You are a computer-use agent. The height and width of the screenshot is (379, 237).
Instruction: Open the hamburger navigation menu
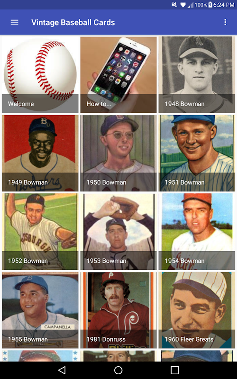[15, 22]
